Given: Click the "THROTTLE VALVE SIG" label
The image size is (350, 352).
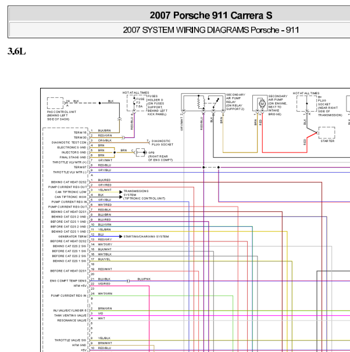Looking at the screenshot, I should pyautogui.click(x=70, y=340).
